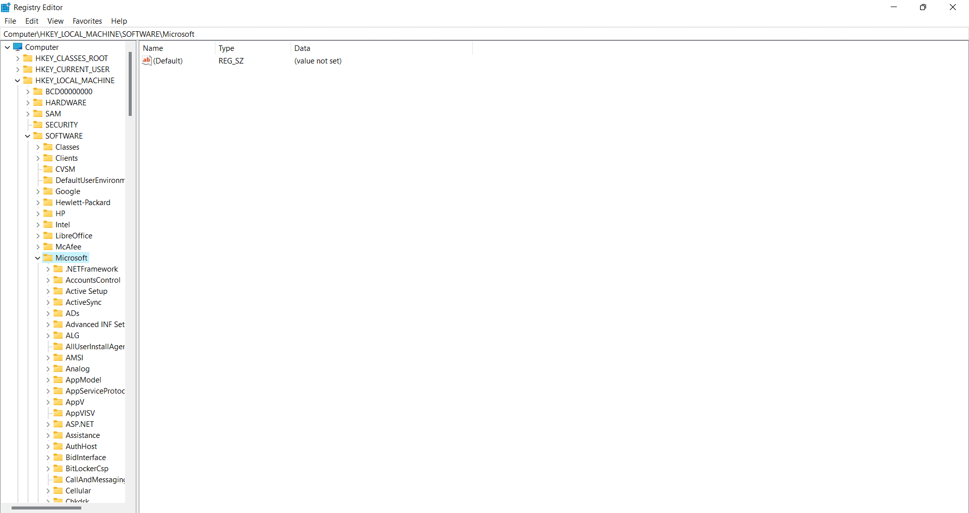This screenshot has height=513, width=969.
Task: Click the registry path address bar
Action: tap(484, 34)
